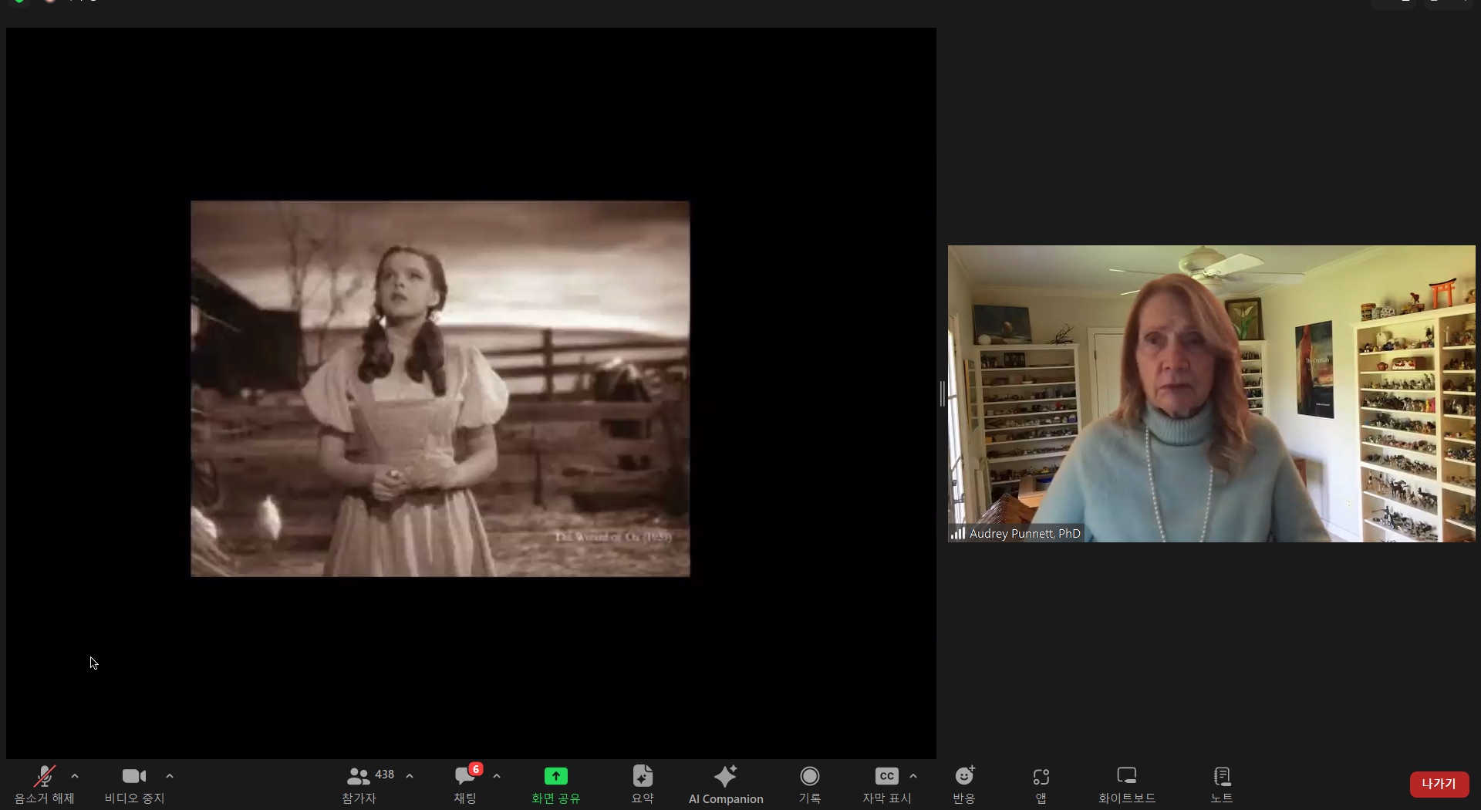Select Audrey Punnett, PhD video tile
This screenshot has height=810, width=1481.
coord(1211,393)
